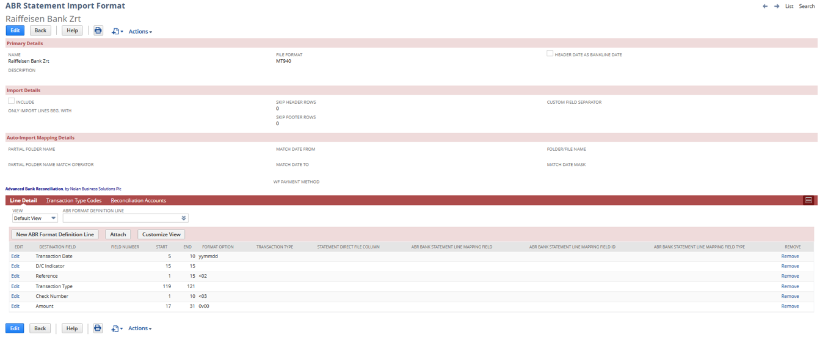Click the bottom print icon

pos(98,328)
